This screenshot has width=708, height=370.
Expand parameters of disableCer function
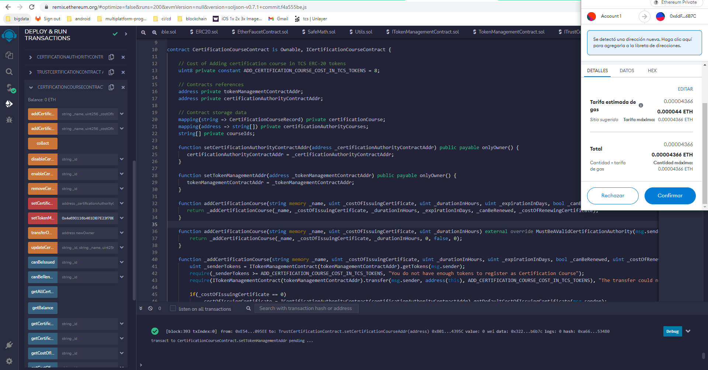coord(122,159)
